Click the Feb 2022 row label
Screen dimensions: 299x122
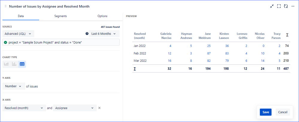pos(140,53)
